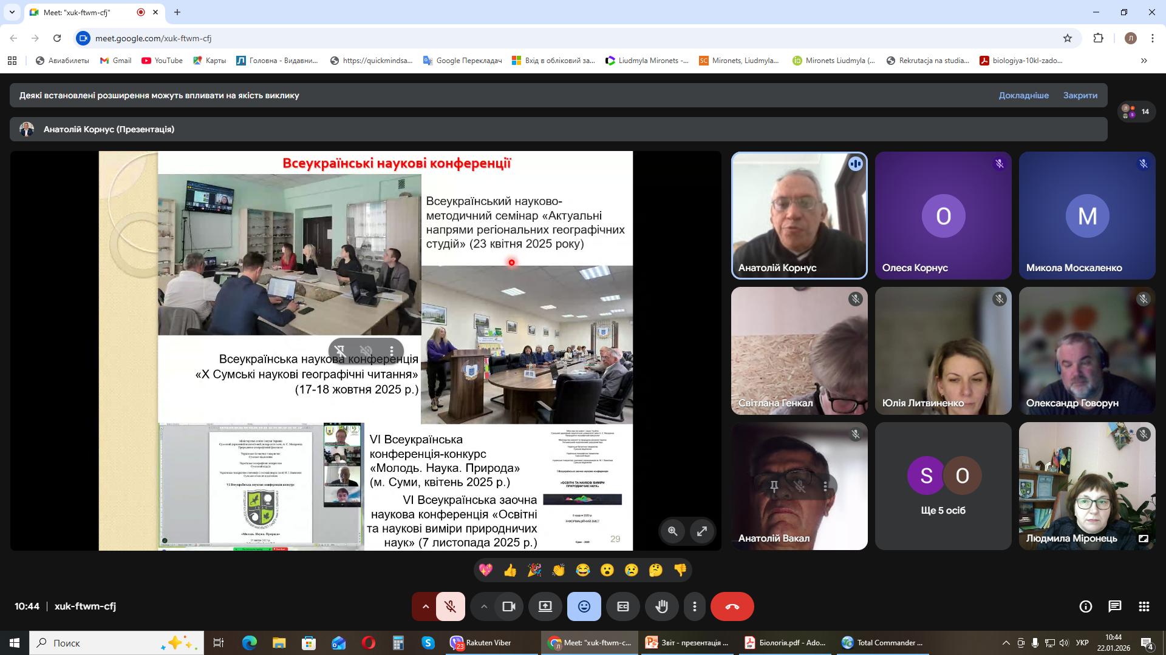Open more options three-dot menu
1166x655 pixels.
694,606
